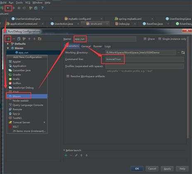Click the Create New Folder icon in dialog toolbar
Viewport: 192px width, 174px height.
(x=40, y=39)
